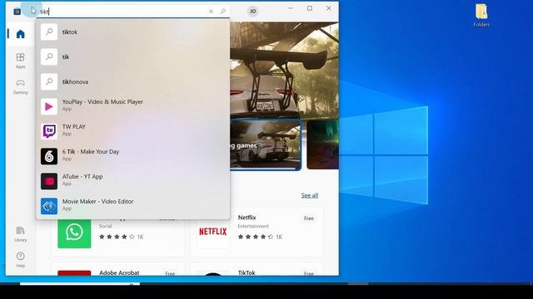Open the Folders icon on desktop
The height and width of the screenshot is (299, 533).
[x=481, y=15]
